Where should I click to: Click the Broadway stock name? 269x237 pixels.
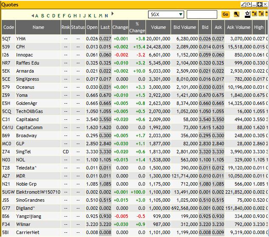[26, 135]
